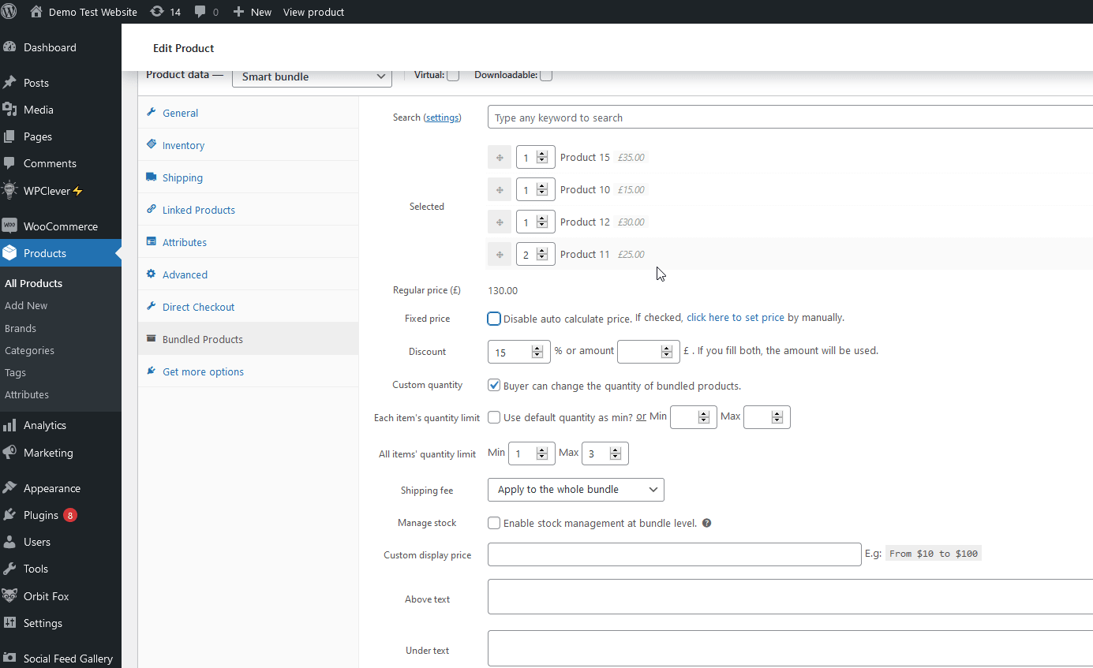
Task: Switch to the Inventory tab
Action: (x=183, y=146)
